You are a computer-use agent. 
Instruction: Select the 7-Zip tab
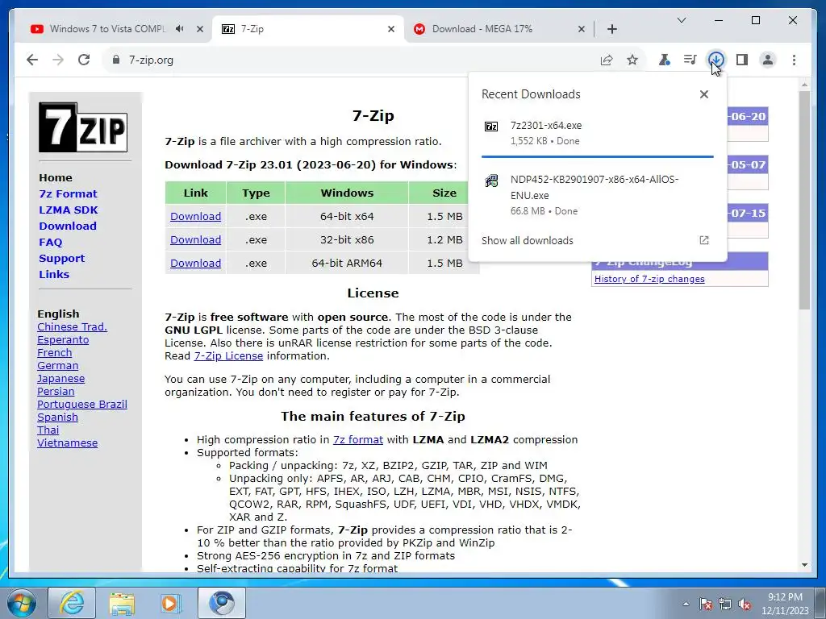[308, 29]
